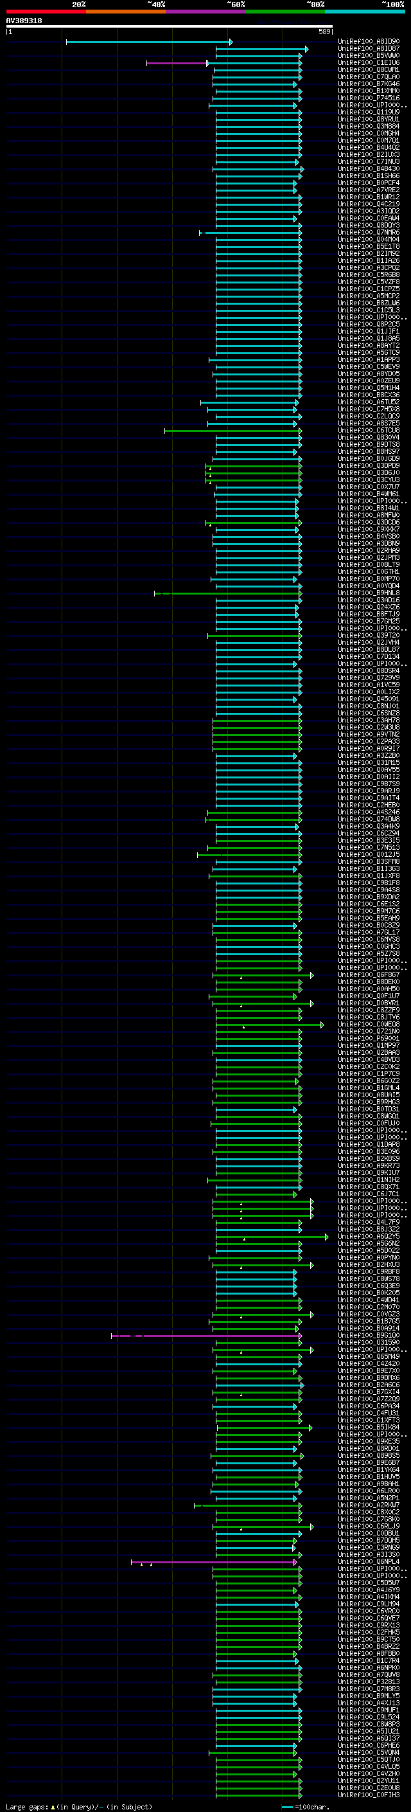The image size is (411, 1812).
Task: Click the UniRef100_B4B430 label
Action: click(369, 169)
